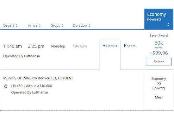Select the 30k miles Saver Award
The width and height of the screenshot is (174, 114).
[159, 62]
